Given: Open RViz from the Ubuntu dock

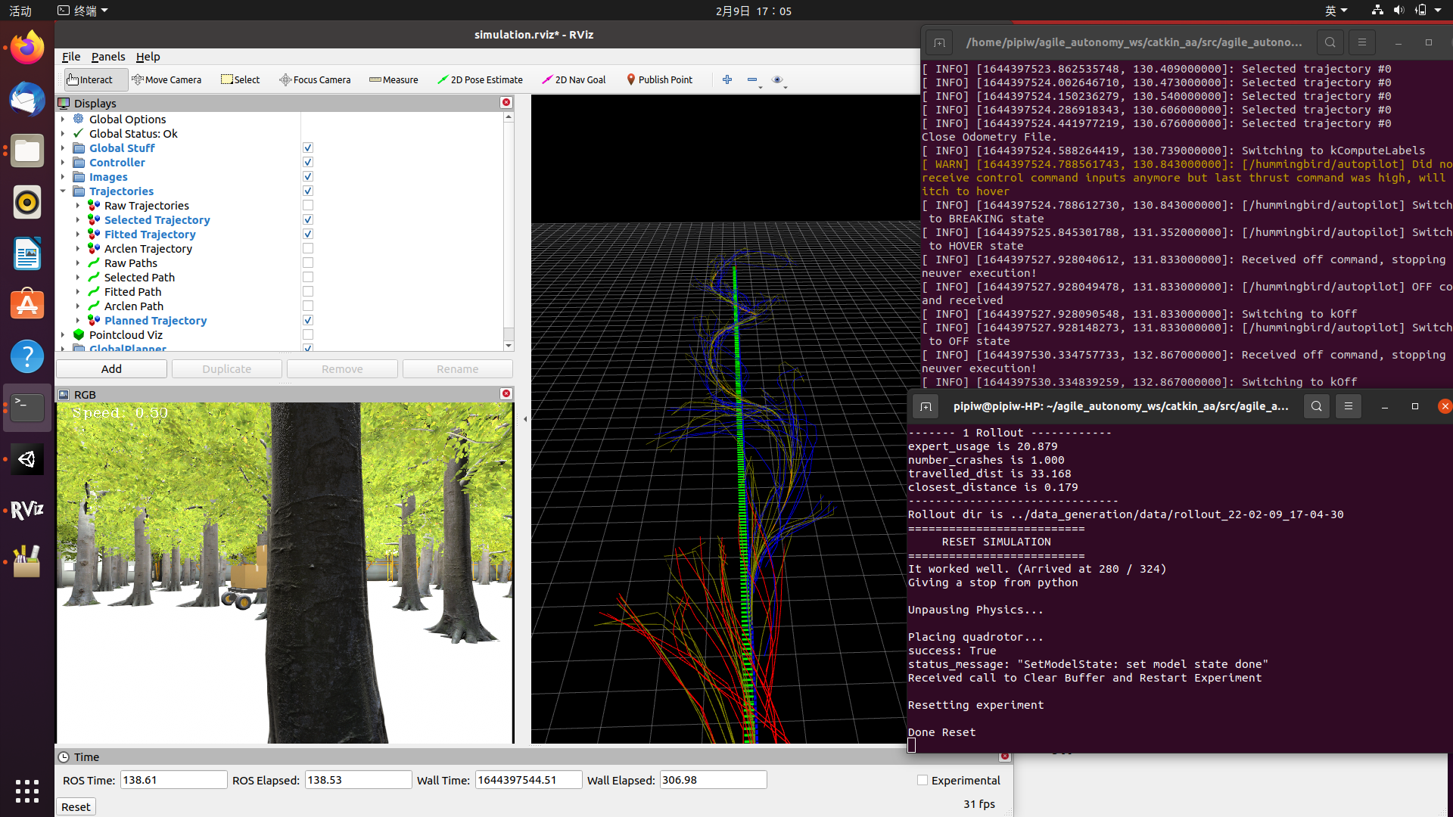Looking at the screenshot, I should click(27, 510).
